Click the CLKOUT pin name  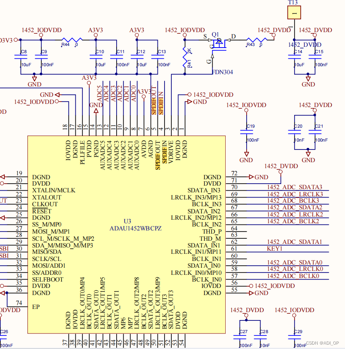(x=45, y=204)
